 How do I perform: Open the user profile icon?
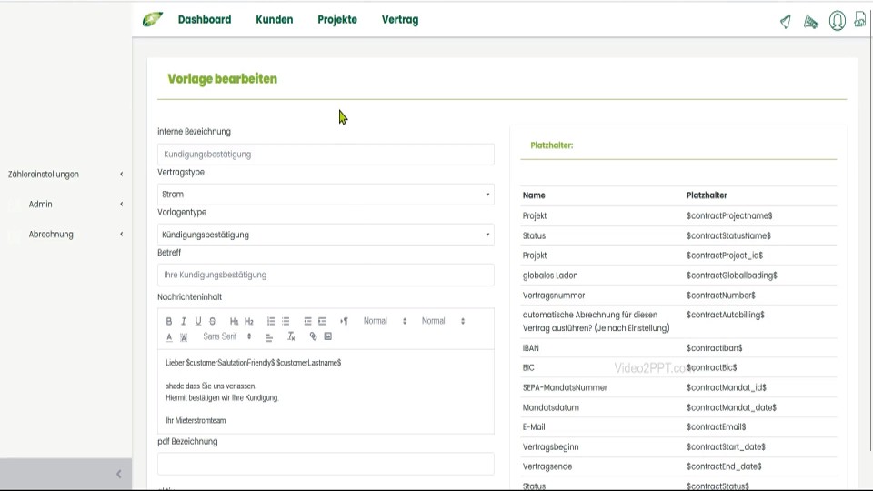pos(837,21)
